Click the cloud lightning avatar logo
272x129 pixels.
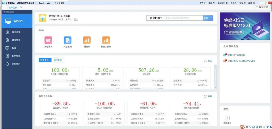click(x=43, y=18)
